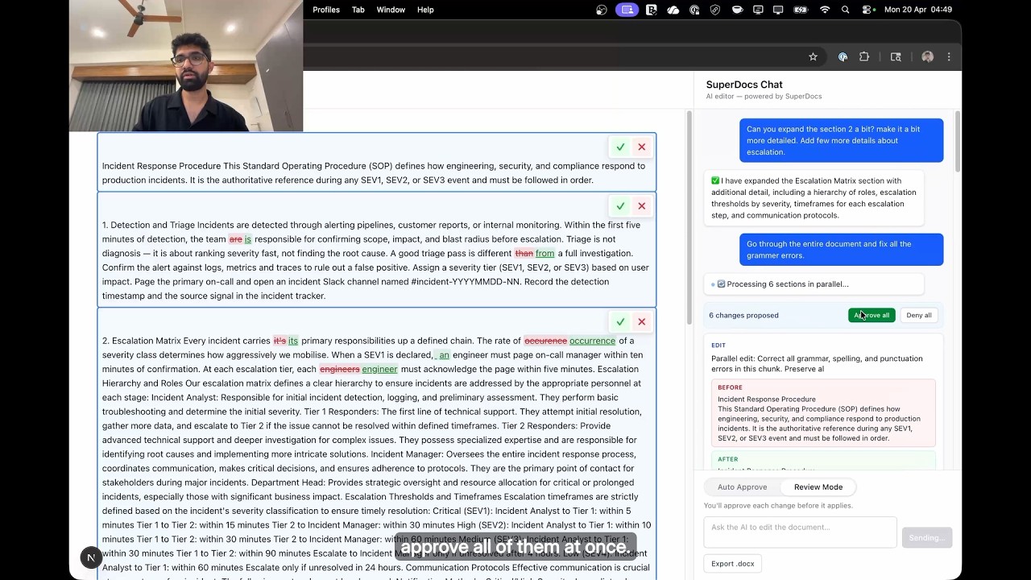Reject the Escalation Matrix section edit

tap(642, 321)
